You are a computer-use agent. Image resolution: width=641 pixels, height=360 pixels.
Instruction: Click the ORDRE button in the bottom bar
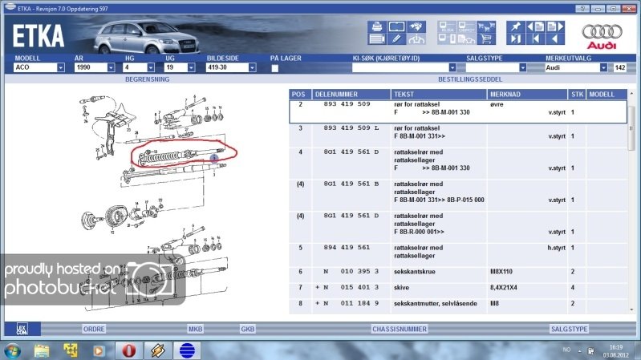tap(94, 329)
